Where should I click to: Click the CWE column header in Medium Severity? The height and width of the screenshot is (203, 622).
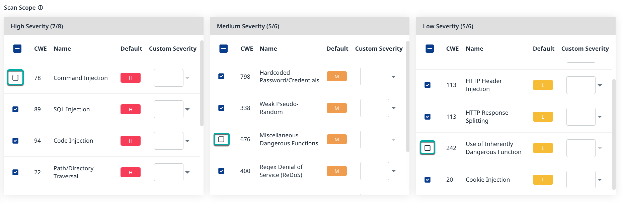point(247,49)
